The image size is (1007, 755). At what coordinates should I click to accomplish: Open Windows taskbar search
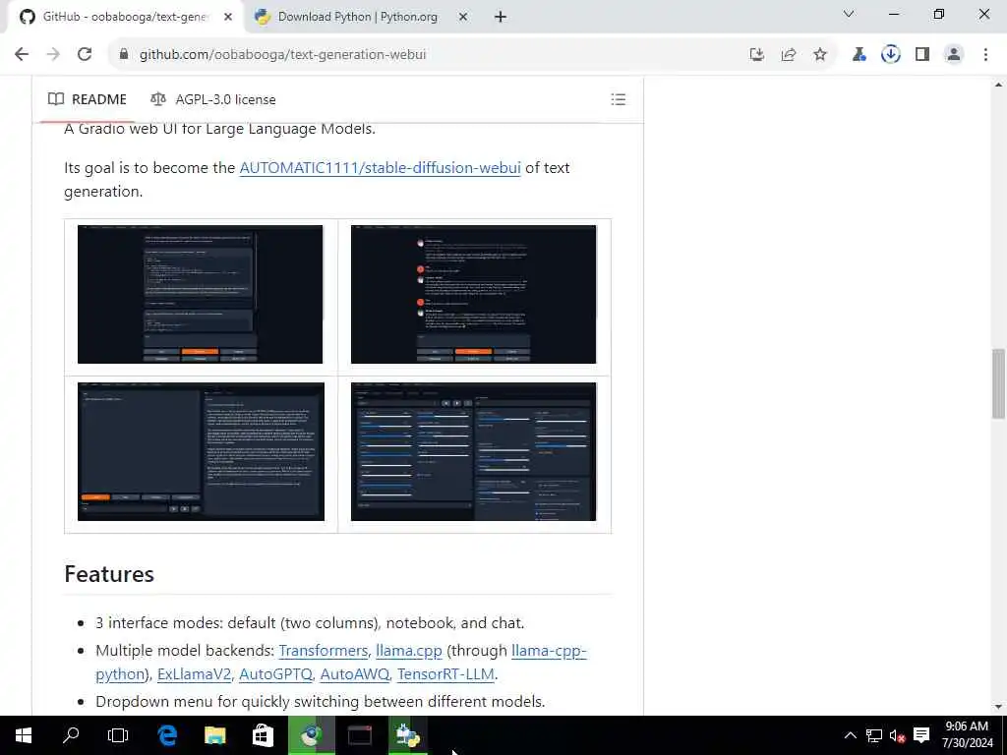point(71,735)
